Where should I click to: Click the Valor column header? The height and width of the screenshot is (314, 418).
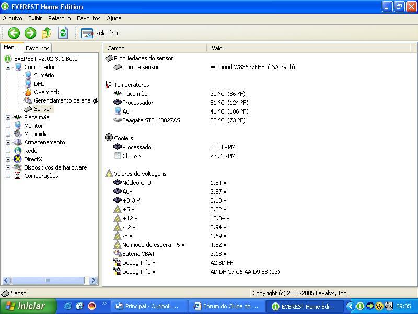[308, 48]
